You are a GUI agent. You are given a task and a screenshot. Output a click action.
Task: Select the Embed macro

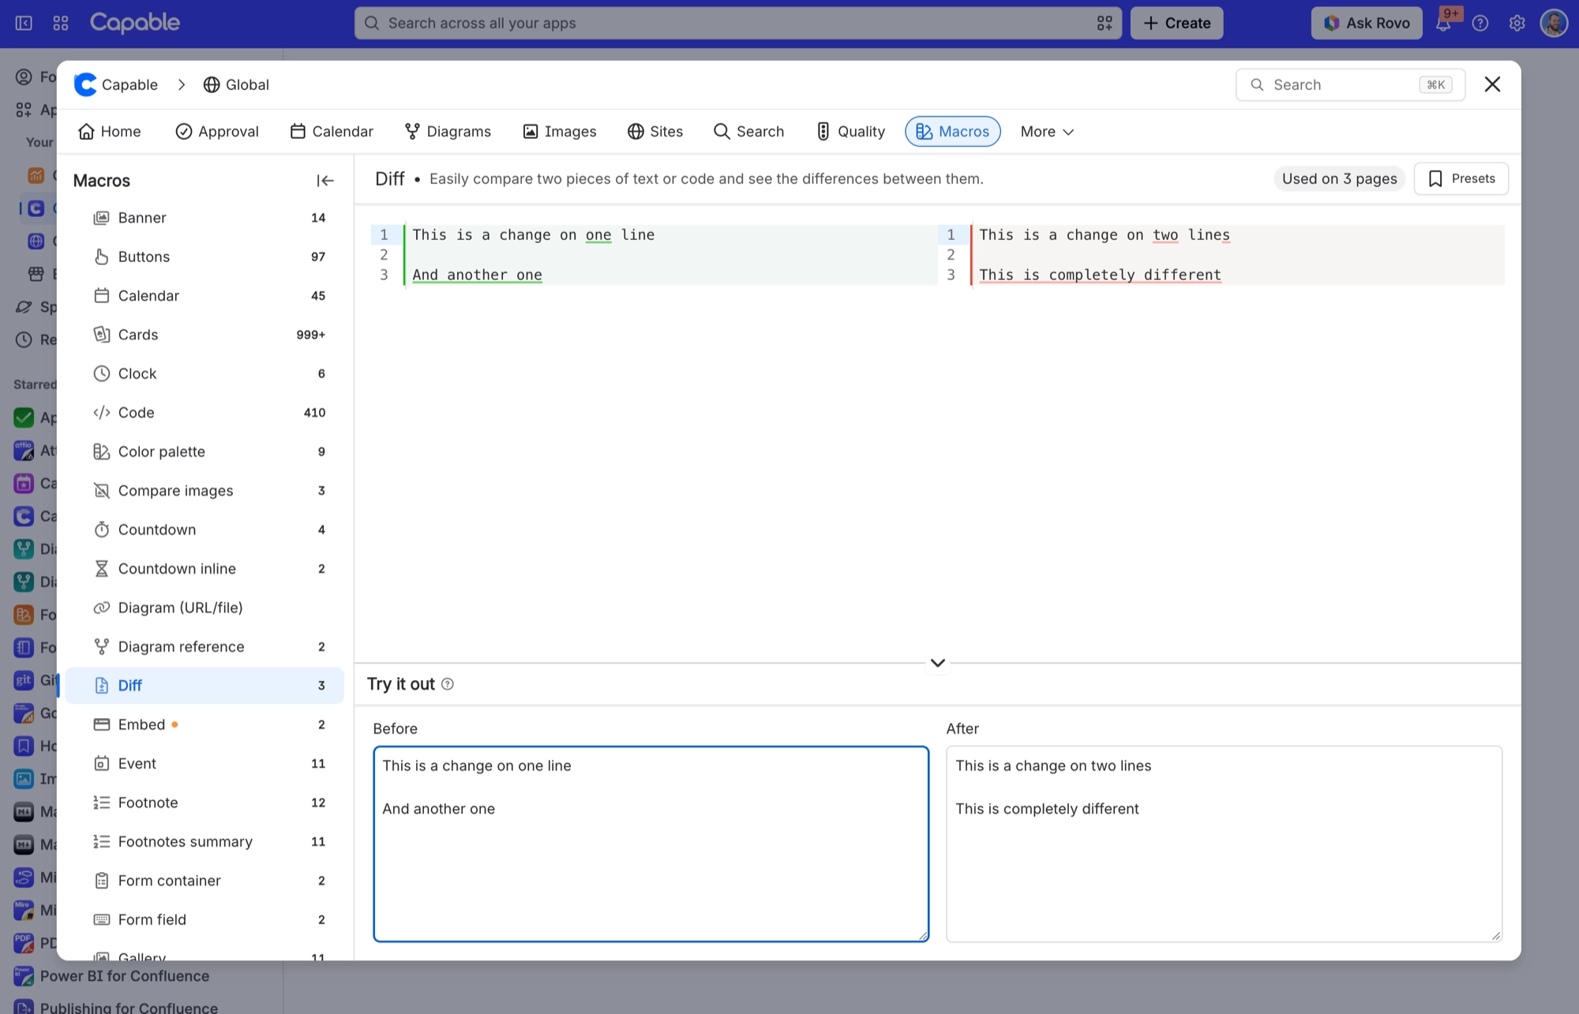pyautogui.click(x=204, y=724)
